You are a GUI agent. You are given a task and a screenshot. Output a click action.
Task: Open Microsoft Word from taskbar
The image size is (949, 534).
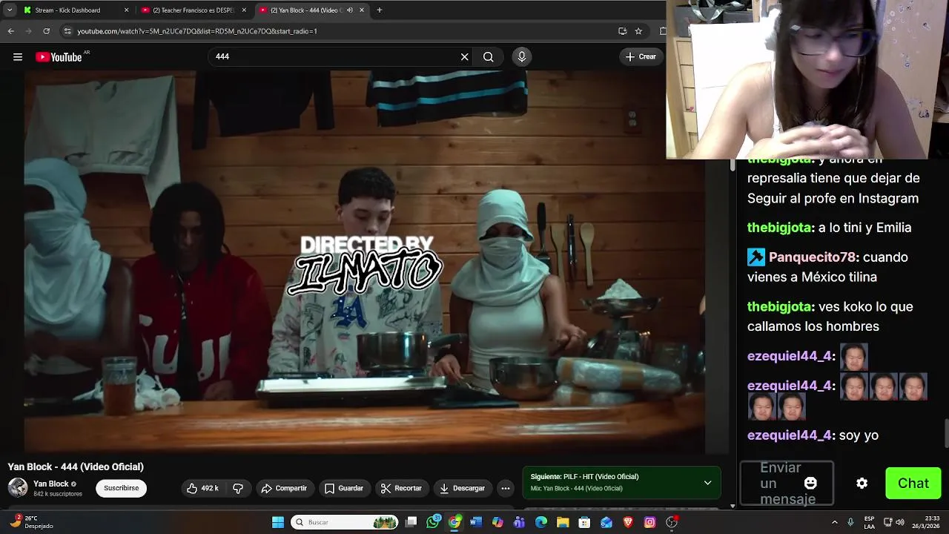pos(476,522)
